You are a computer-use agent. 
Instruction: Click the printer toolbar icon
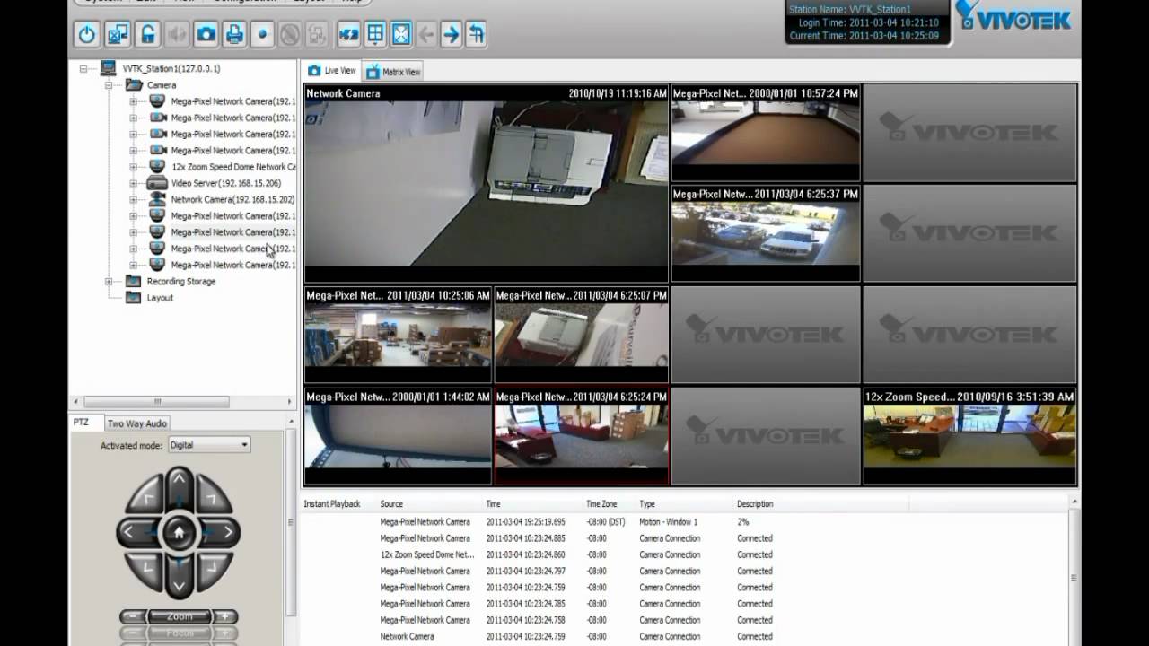tap(234, 34)
